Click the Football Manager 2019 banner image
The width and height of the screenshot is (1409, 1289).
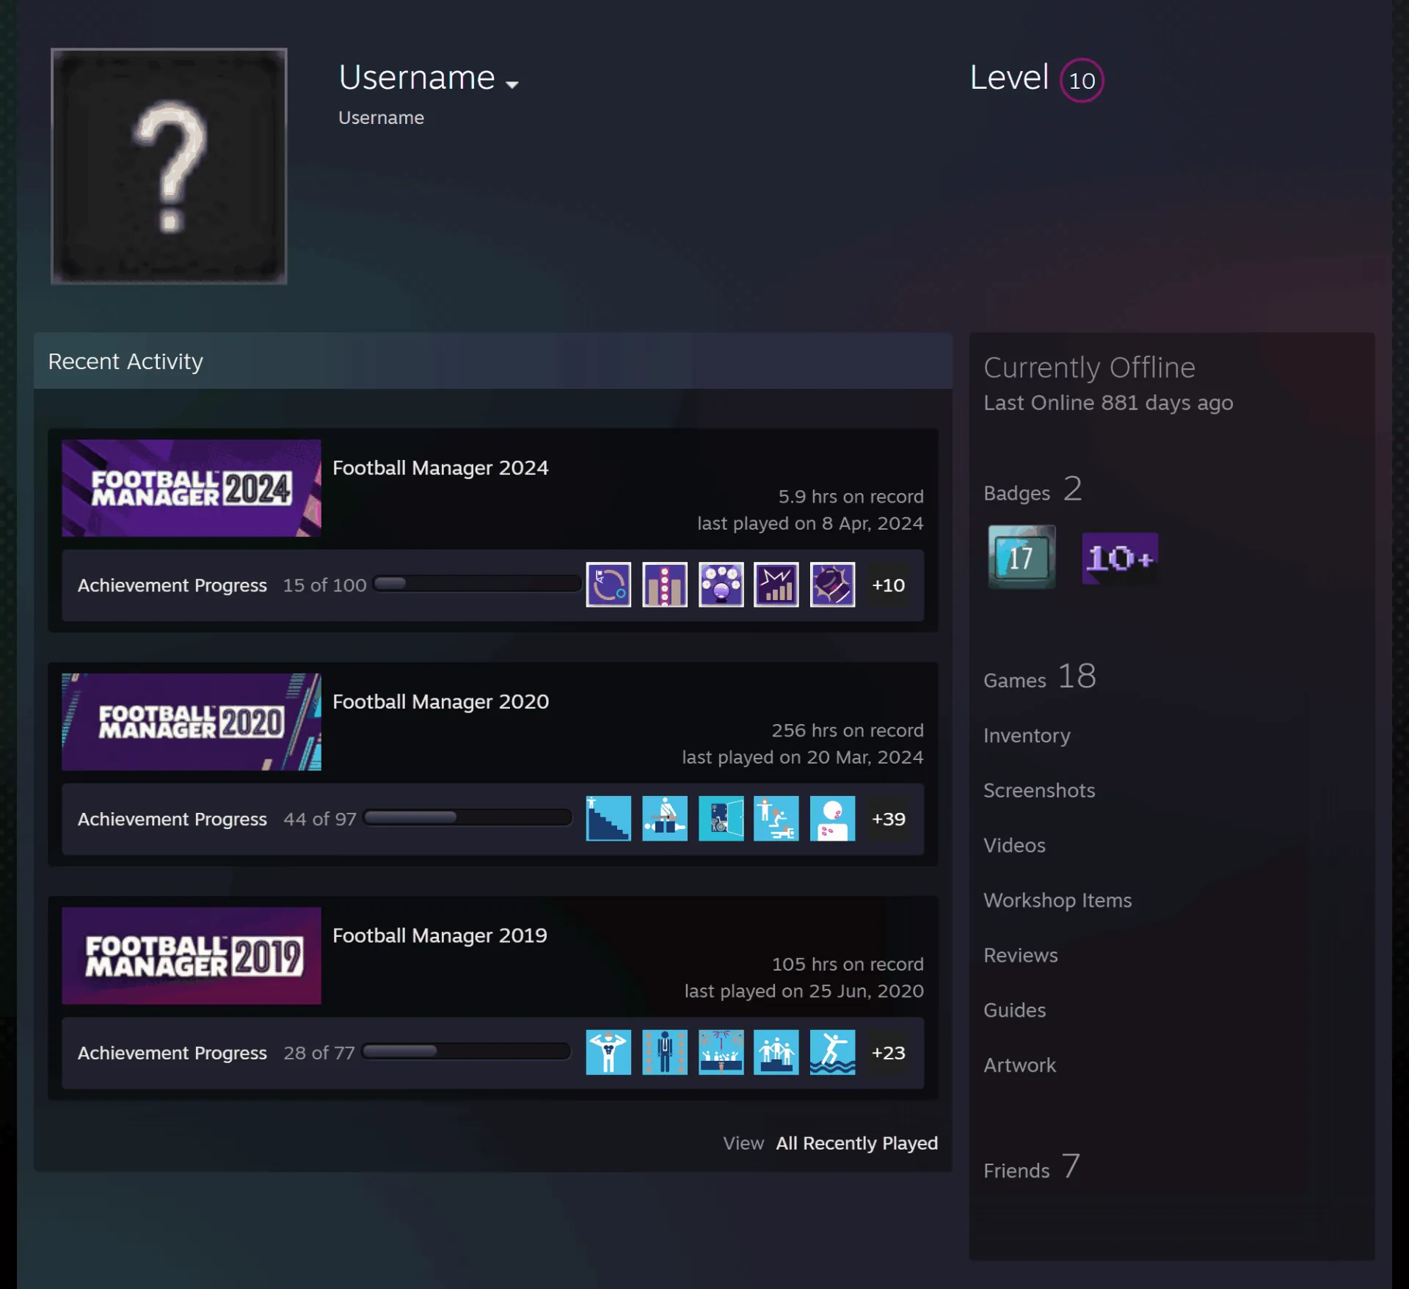pyautogui.click(x=192, y=956)
